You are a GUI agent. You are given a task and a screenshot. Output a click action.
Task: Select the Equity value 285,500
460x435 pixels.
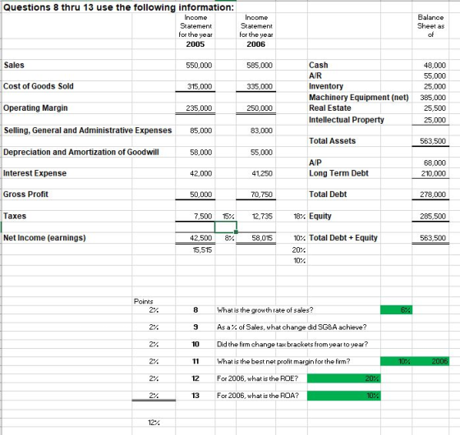pos(430,217)
